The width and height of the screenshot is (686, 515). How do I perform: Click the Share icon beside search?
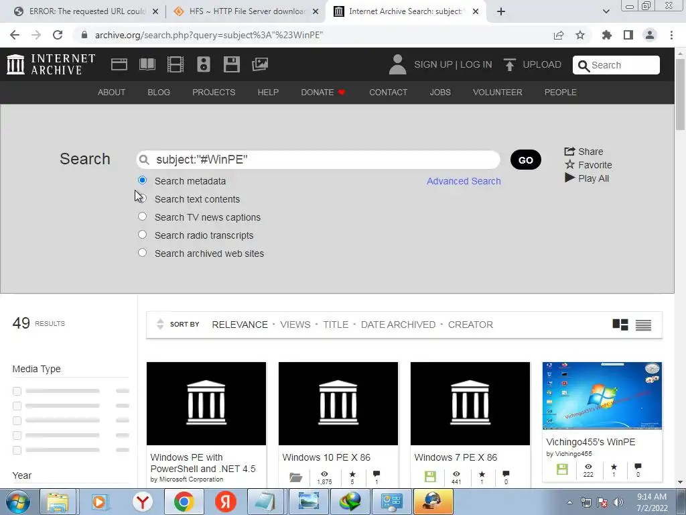[x=569, y=152]
